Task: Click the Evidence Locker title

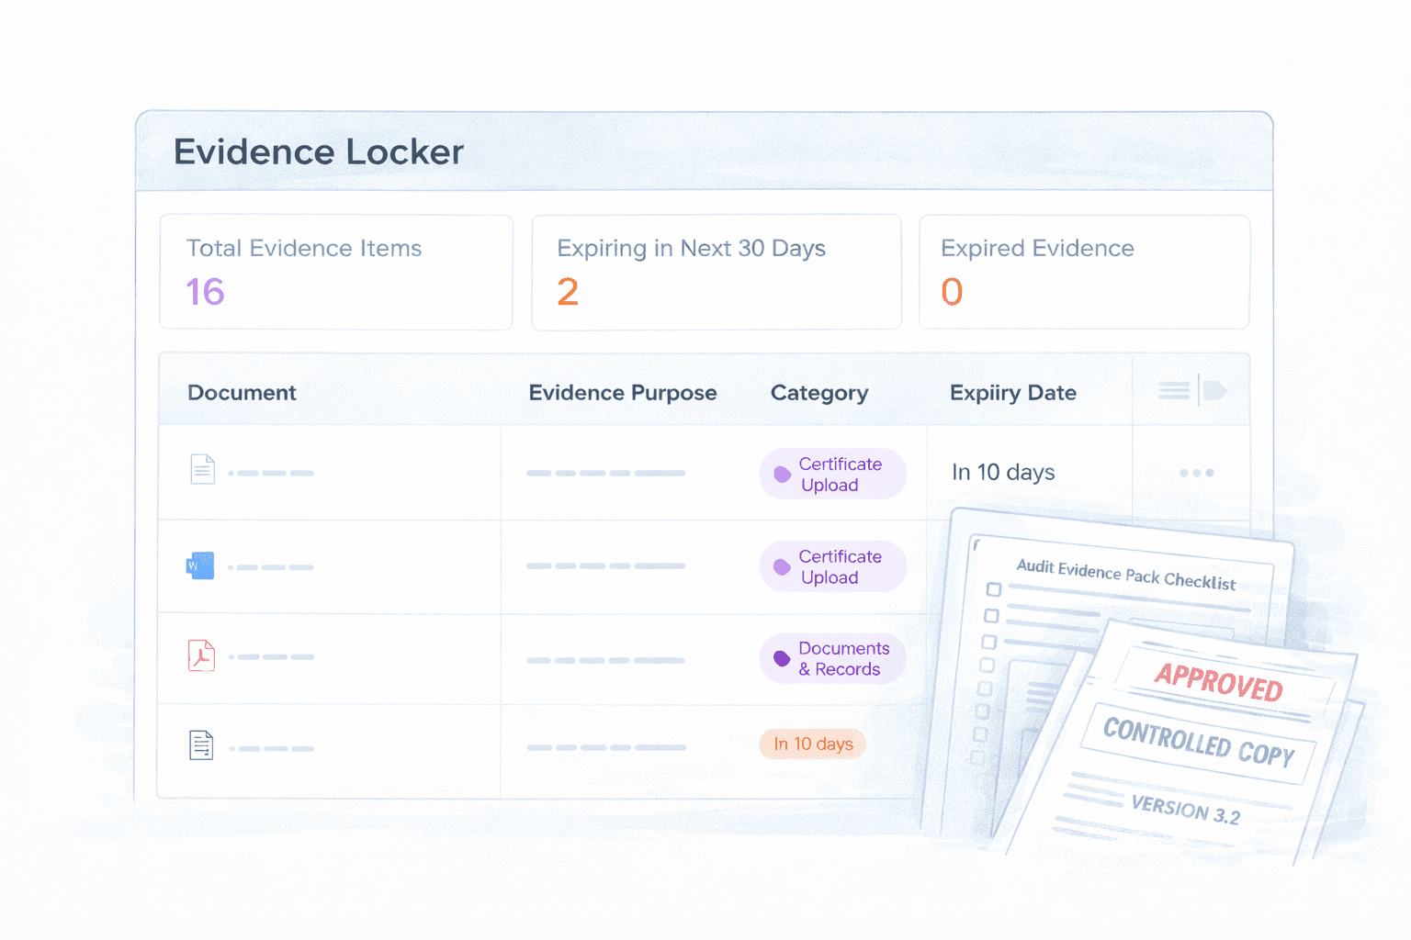Action: pos(319,151)
